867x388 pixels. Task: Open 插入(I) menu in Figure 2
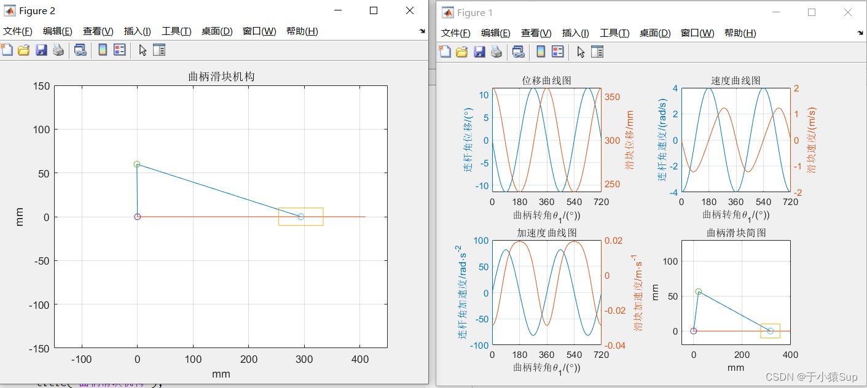138,31
